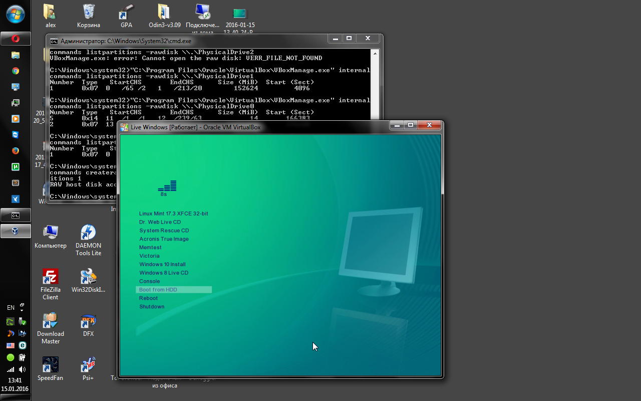The width and height of the screenshot is (641, 401).
Task: Select the DFX desktop shortcut
Action: 88,325
